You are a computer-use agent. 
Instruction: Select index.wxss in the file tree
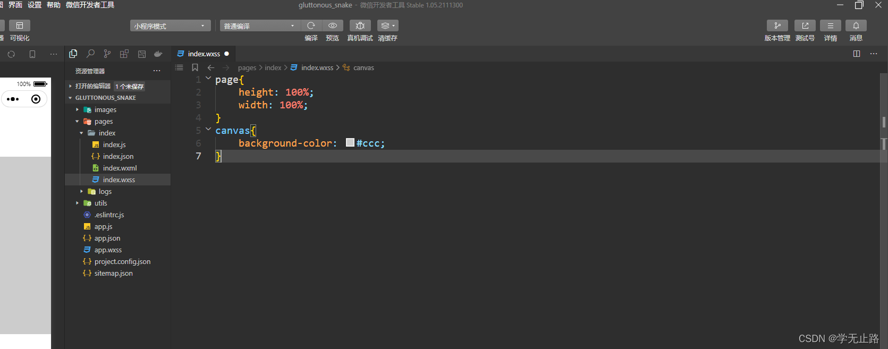coord(117,180)
